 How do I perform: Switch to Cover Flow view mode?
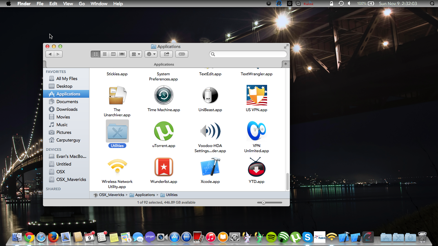pos(122,54)
